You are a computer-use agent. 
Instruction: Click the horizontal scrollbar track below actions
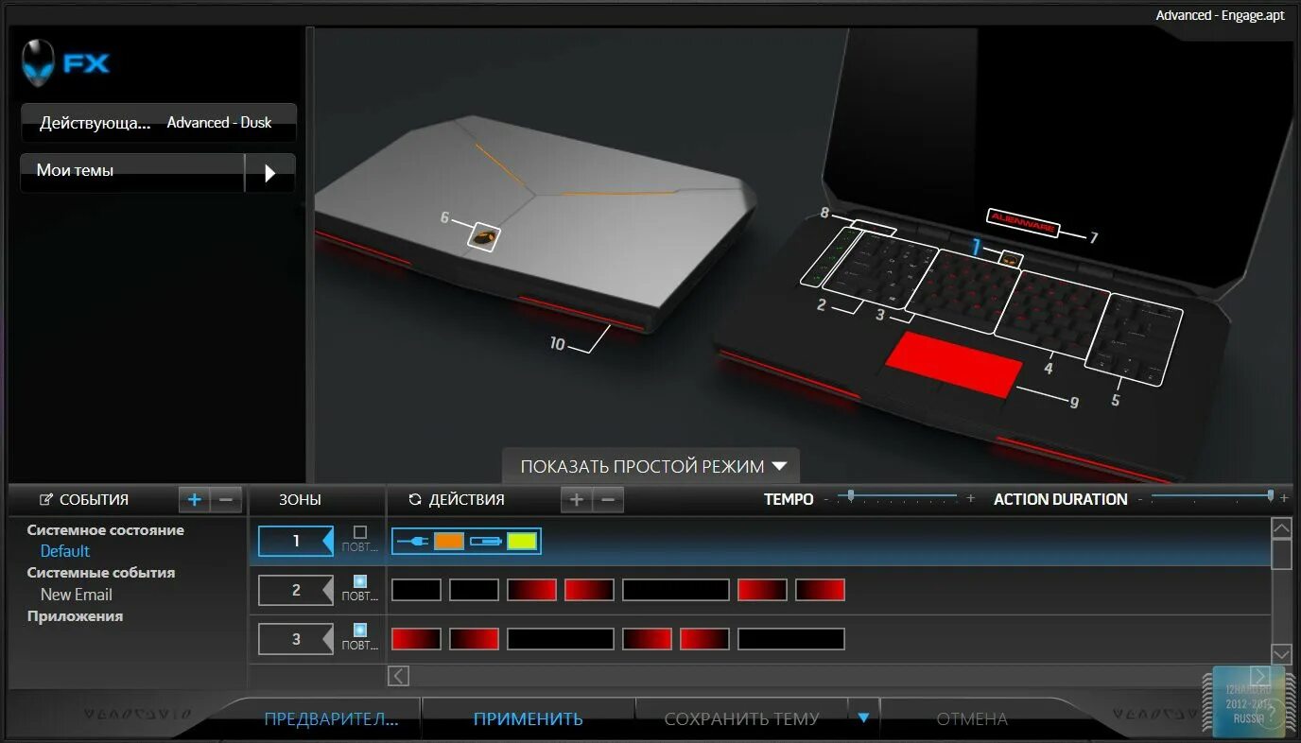click(829, 675)
